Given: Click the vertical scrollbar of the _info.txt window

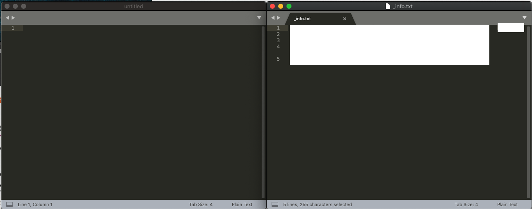Looking at the screenshot, I should point(528,112).
